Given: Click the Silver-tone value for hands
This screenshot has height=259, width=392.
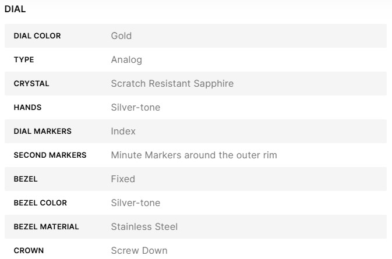Looking at the screenshot, I should [x=135, y=108].
